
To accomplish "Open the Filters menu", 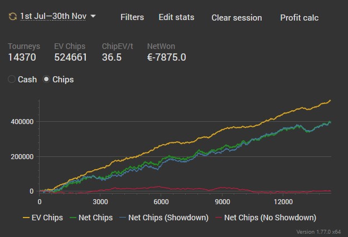I will [132, 17].
